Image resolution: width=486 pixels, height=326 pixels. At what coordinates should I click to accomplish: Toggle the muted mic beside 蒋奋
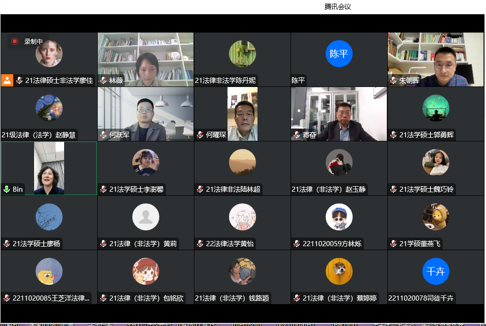[x=297, y=135]
